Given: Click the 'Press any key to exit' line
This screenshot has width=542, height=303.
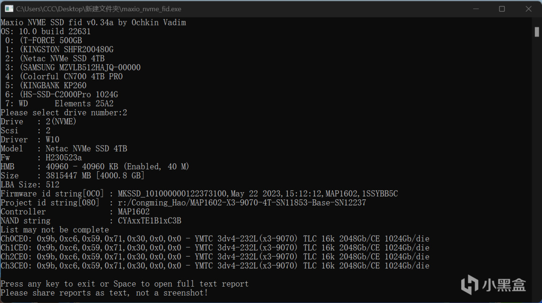Looking at the screenshot, I should click(125, 284).
